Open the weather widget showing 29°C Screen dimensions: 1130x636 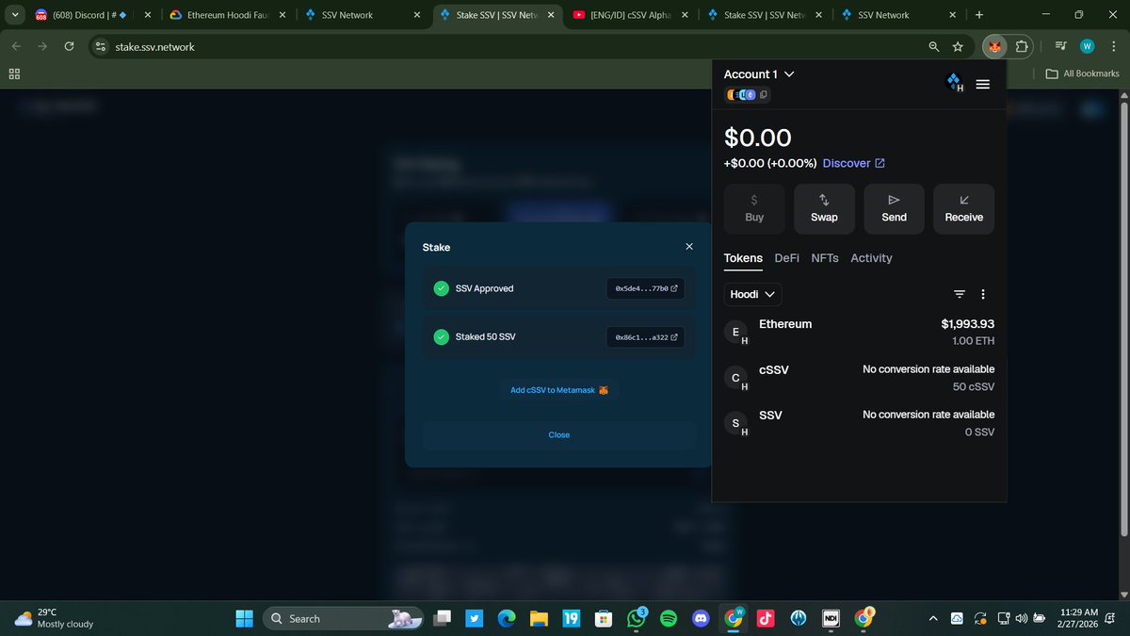55,618
